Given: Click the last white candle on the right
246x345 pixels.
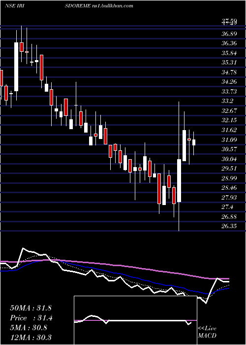Looking at the screenshot, I should coord(194,142).
